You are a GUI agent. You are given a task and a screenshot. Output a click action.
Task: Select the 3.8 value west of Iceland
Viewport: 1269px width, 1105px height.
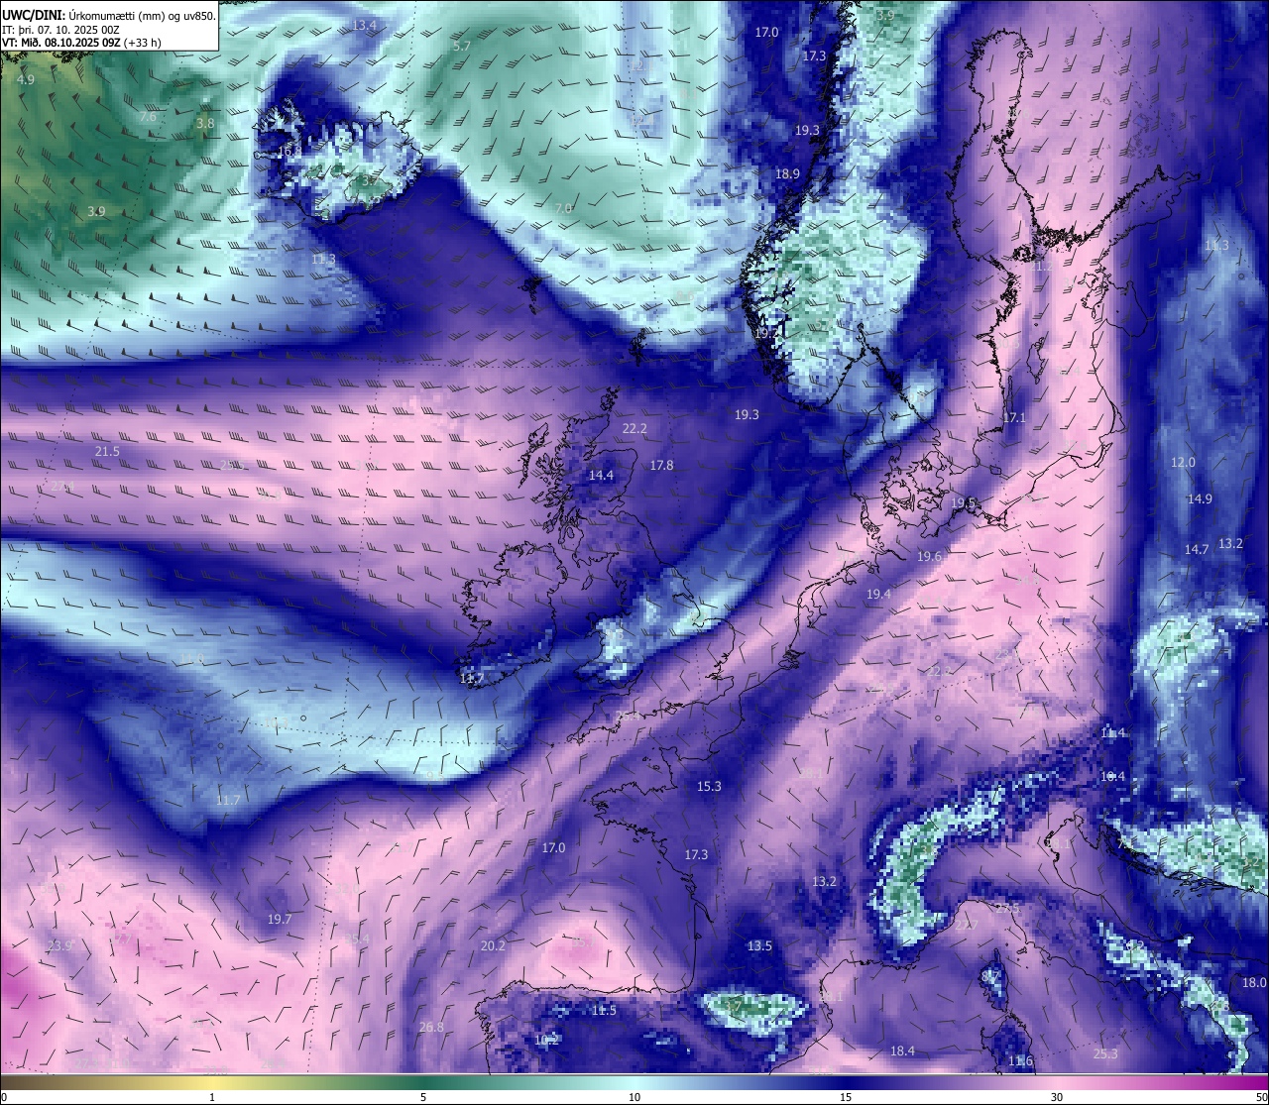pyautogui.click(x=205, y=124)
